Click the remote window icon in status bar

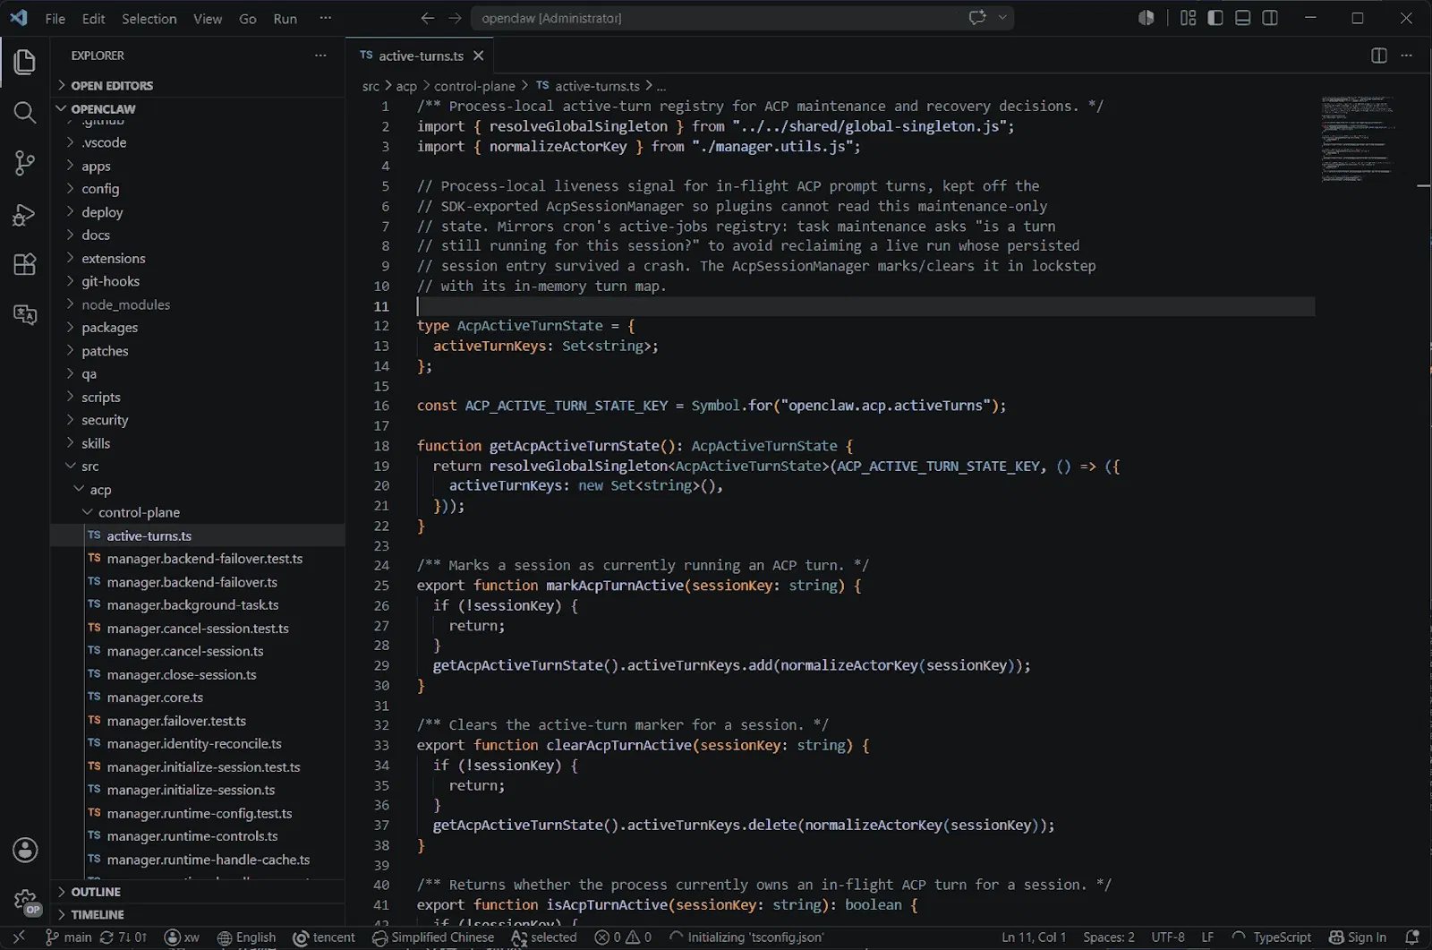pyautogui.click(x=19, y=937)
